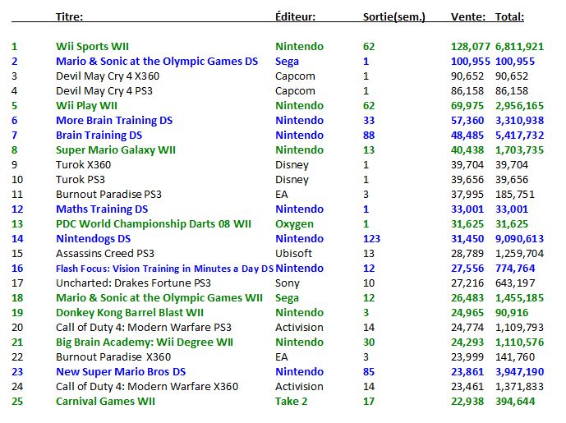Viewport: 566px width, 423px height.
Task: Select total value 1,371,833
Action: 519,387
